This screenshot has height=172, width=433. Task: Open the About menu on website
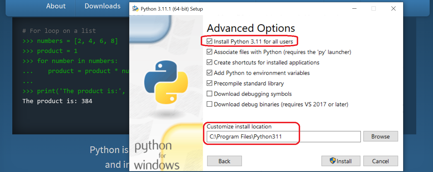click(x=56, y=6)
